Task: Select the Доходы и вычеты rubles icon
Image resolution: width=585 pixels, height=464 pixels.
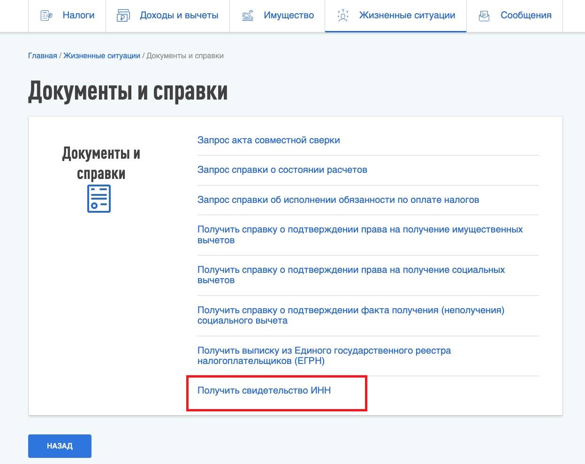Action: pyautogui.click(x=122, y=15)
